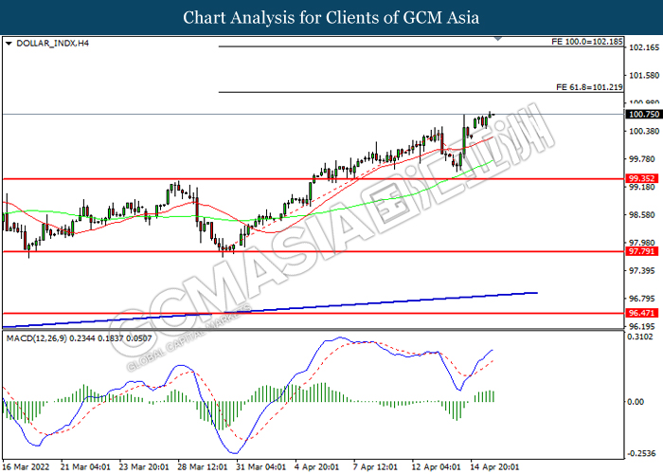This screenshot has height=474, width=663.
Task: Click the FE 61.8=101.219 Fibonacci label
Action: click(589, 87)
